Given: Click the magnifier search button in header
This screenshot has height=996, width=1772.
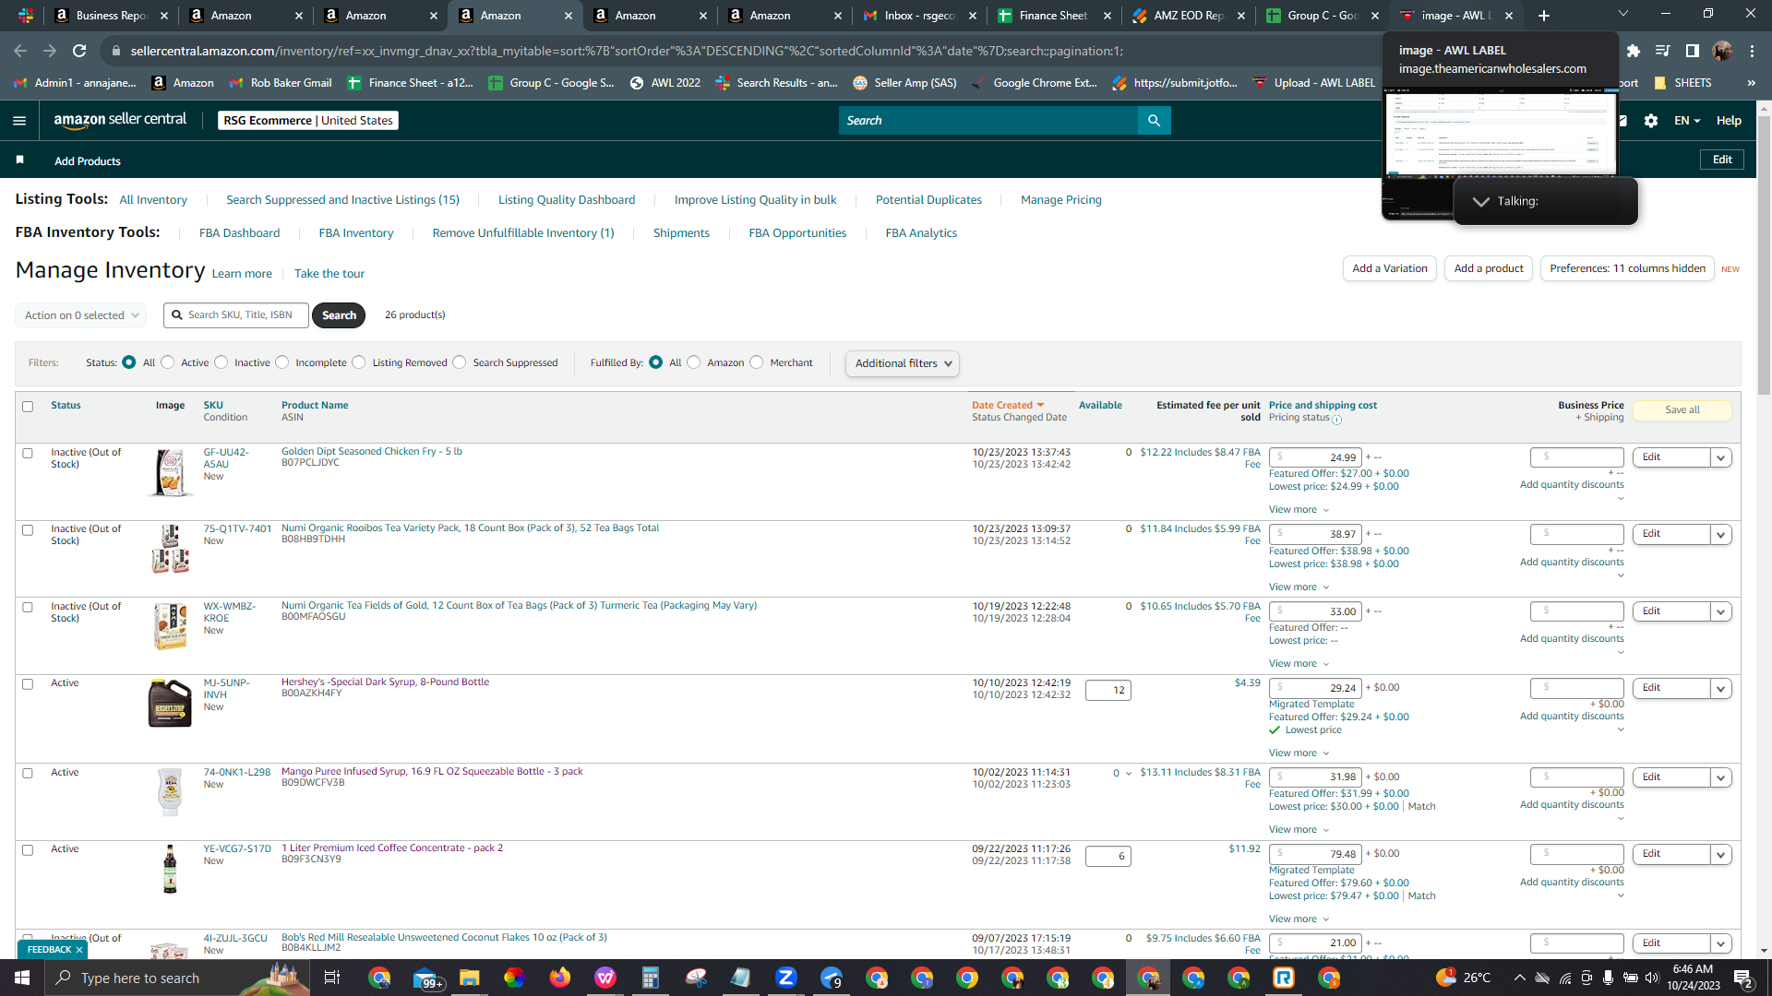Looking at the screenshot, I should [1154, 121].
